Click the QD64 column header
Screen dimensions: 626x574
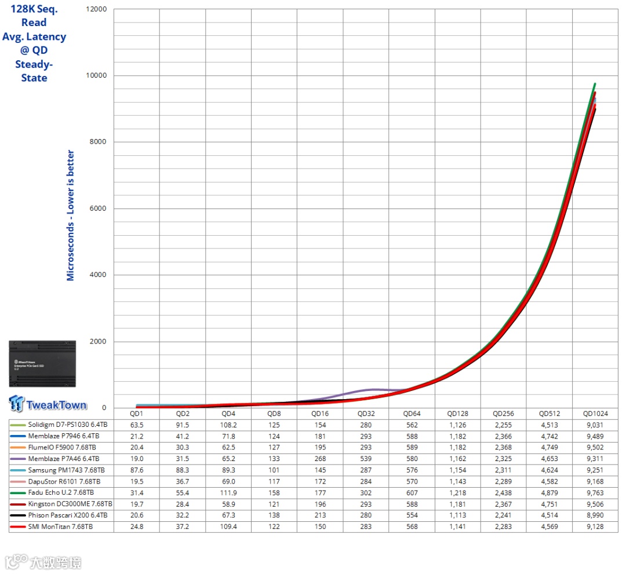click(x=412, y=414)
